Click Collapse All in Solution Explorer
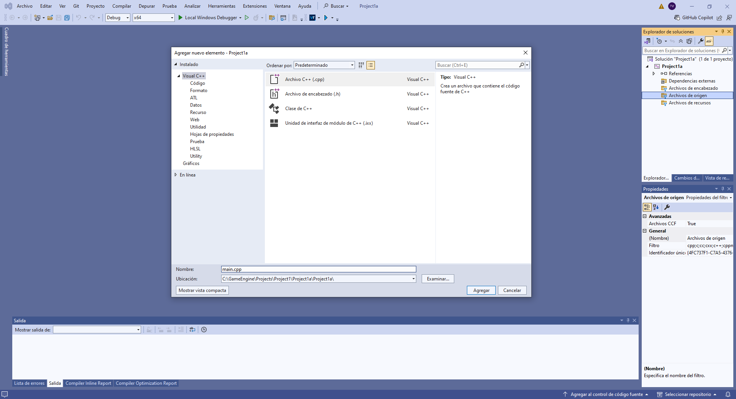This screenshot has height=399, width=736. click(x=681, y=41)
